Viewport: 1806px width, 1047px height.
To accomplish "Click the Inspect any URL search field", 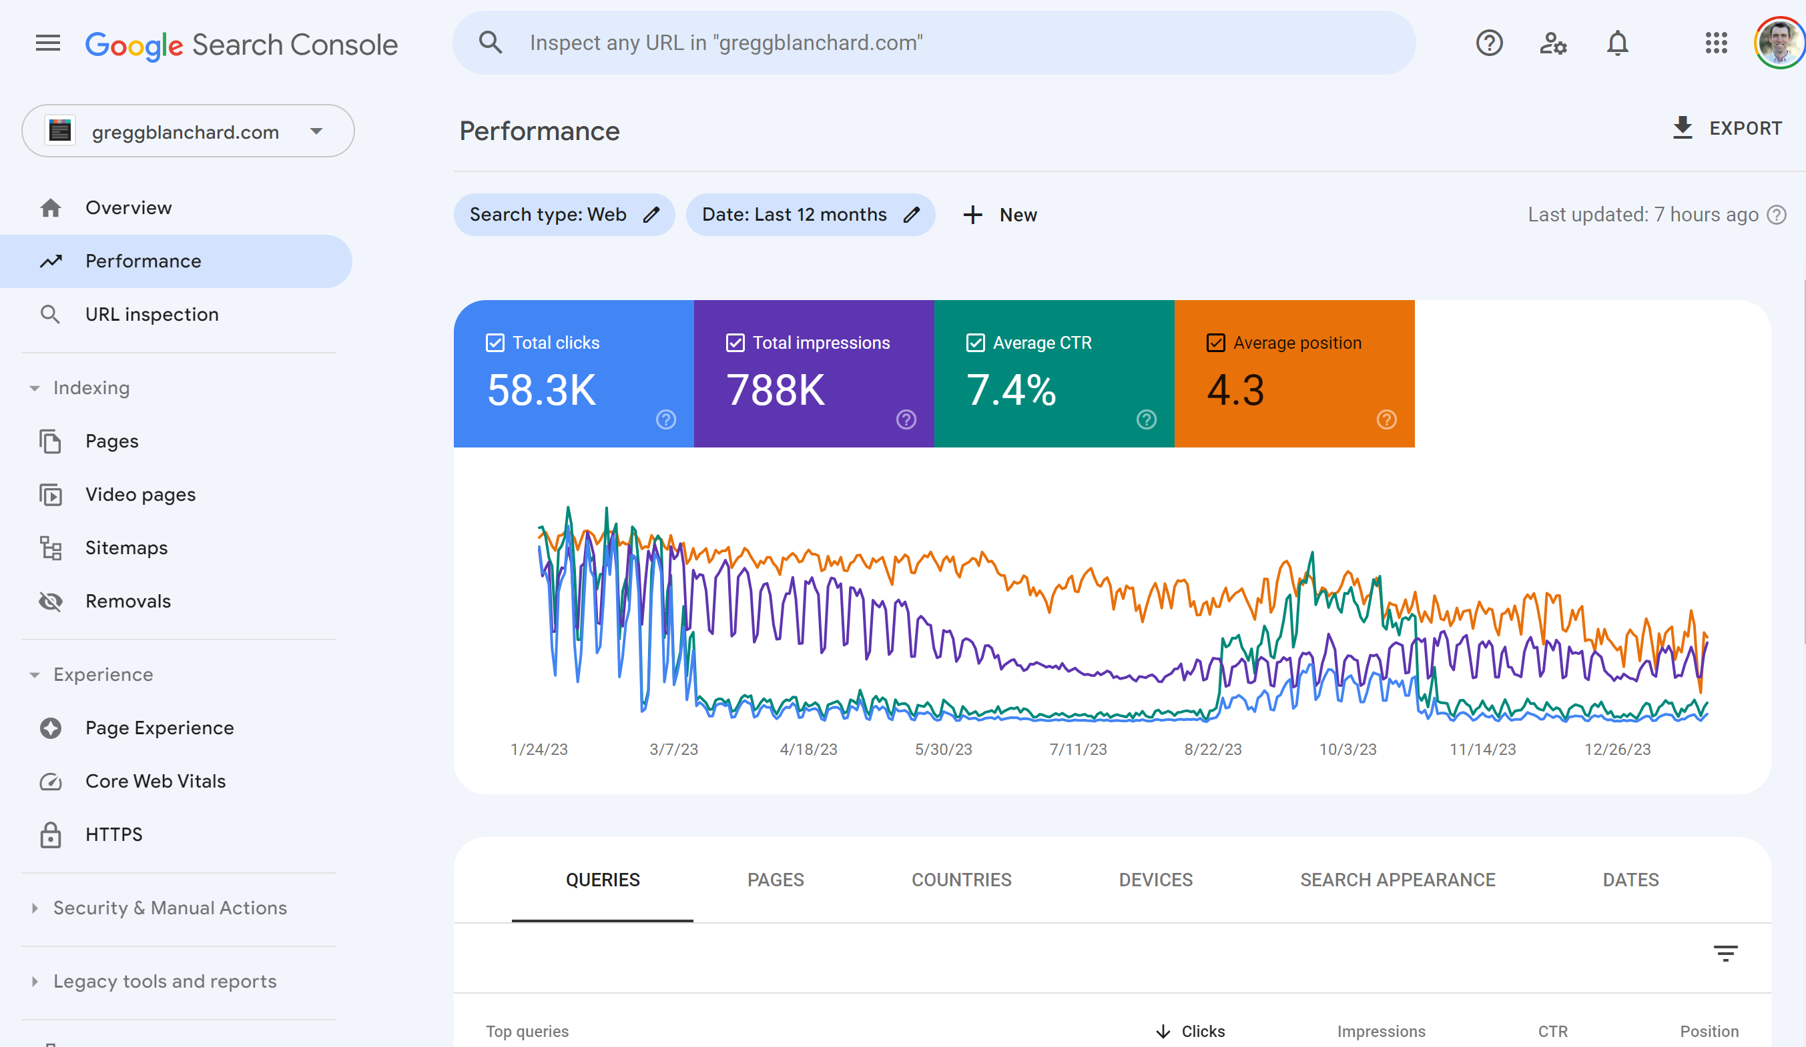I will point(932,43).
